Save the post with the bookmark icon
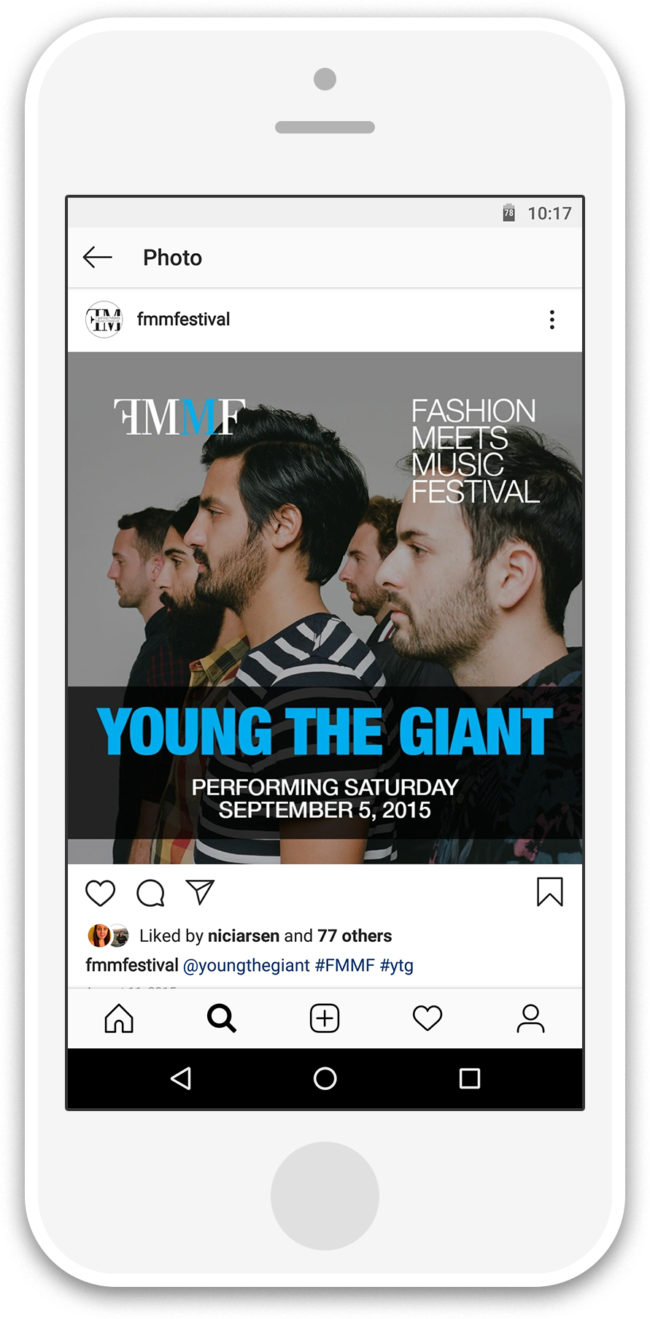 click(x=550, y=891)
